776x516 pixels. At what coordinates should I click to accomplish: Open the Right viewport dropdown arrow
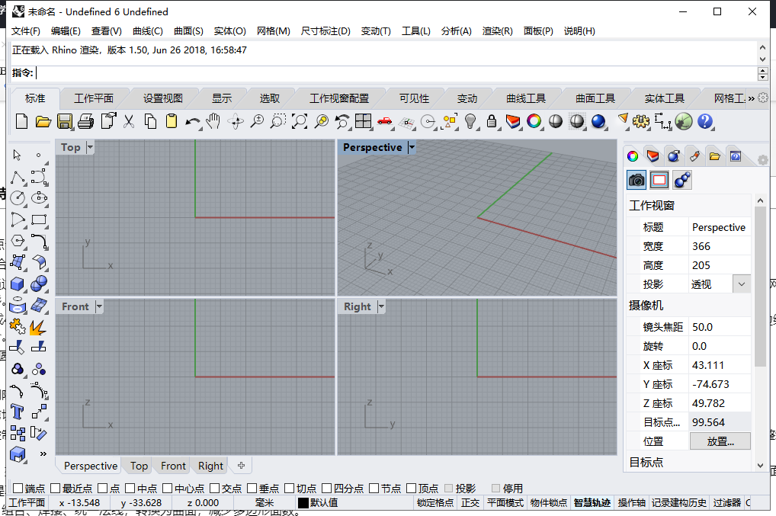[381, 306]
